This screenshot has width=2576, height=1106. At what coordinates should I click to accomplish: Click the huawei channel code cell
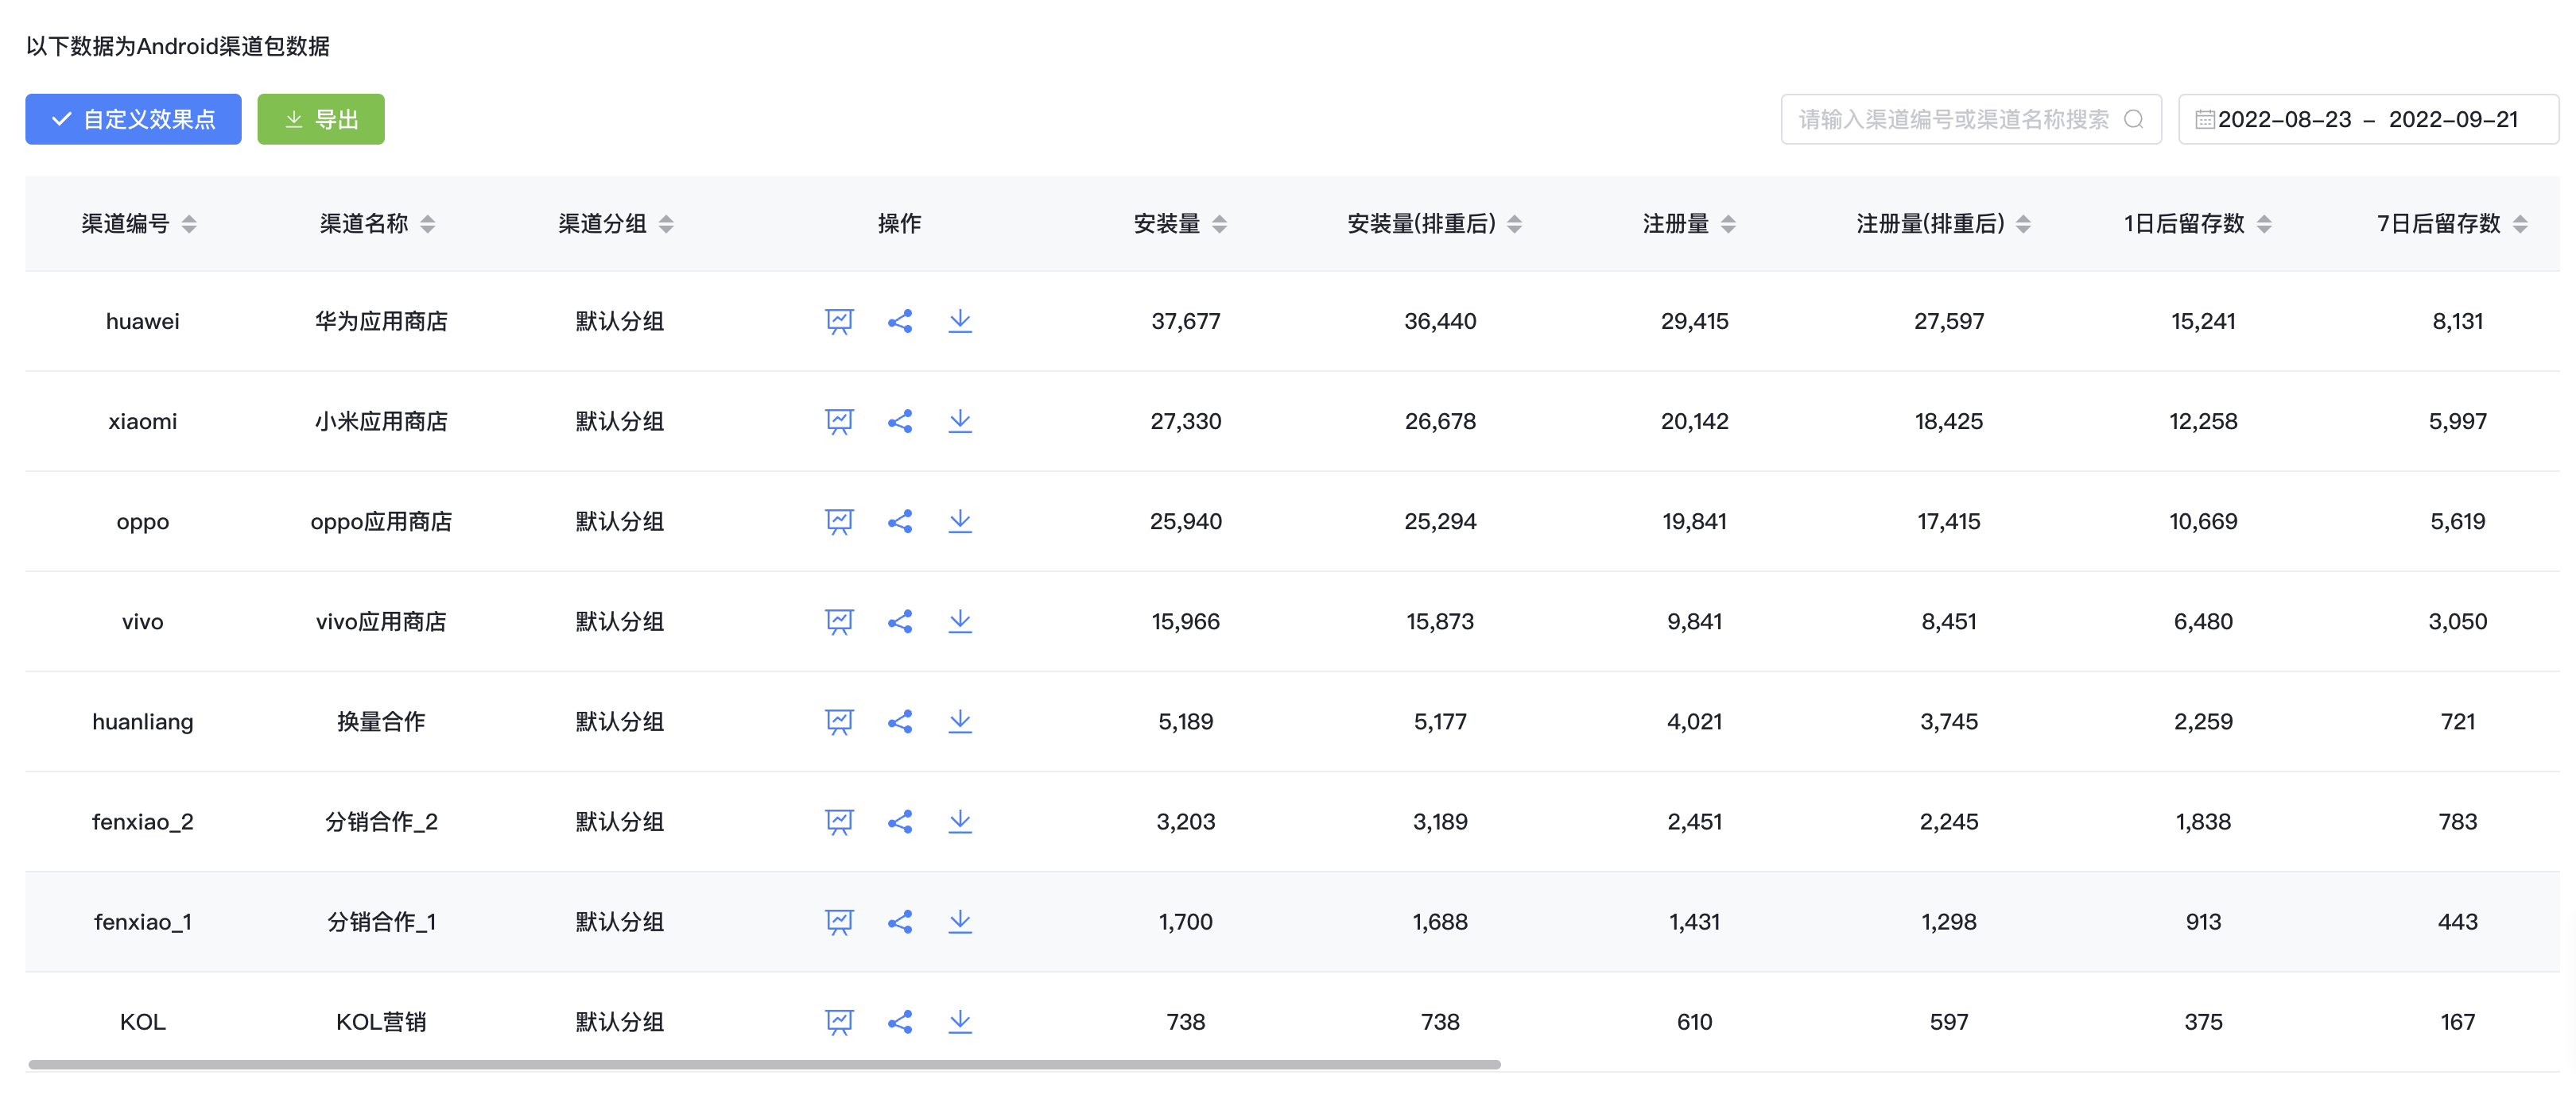(x=143, y=321)
